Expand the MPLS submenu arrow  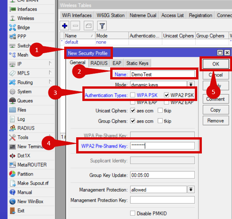pos(50,73)
